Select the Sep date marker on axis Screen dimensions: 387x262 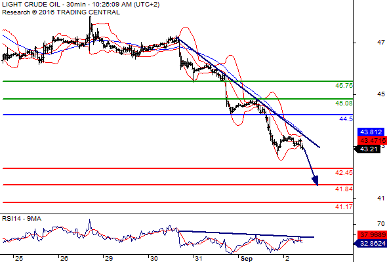[247, 258]
